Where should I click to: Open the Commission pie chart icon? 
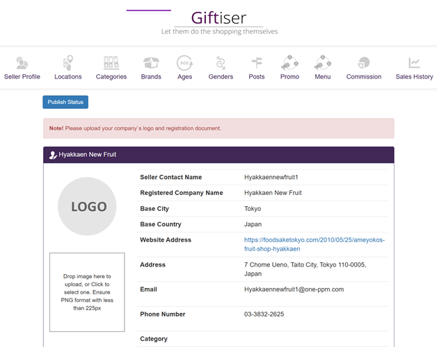click(364, 62)
